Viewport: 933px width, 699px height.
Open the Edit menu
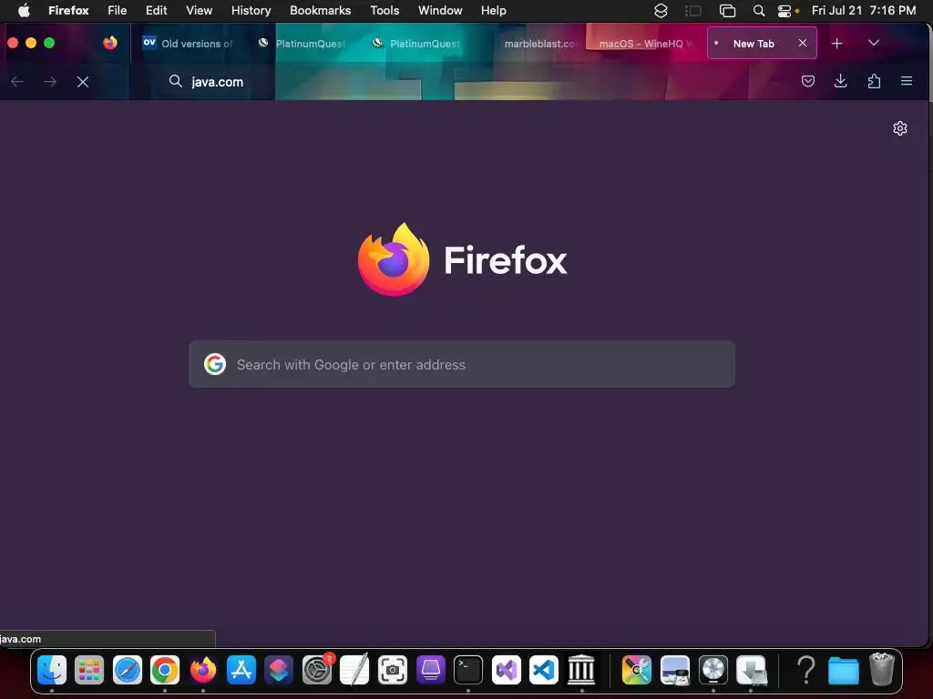(157, 11)
